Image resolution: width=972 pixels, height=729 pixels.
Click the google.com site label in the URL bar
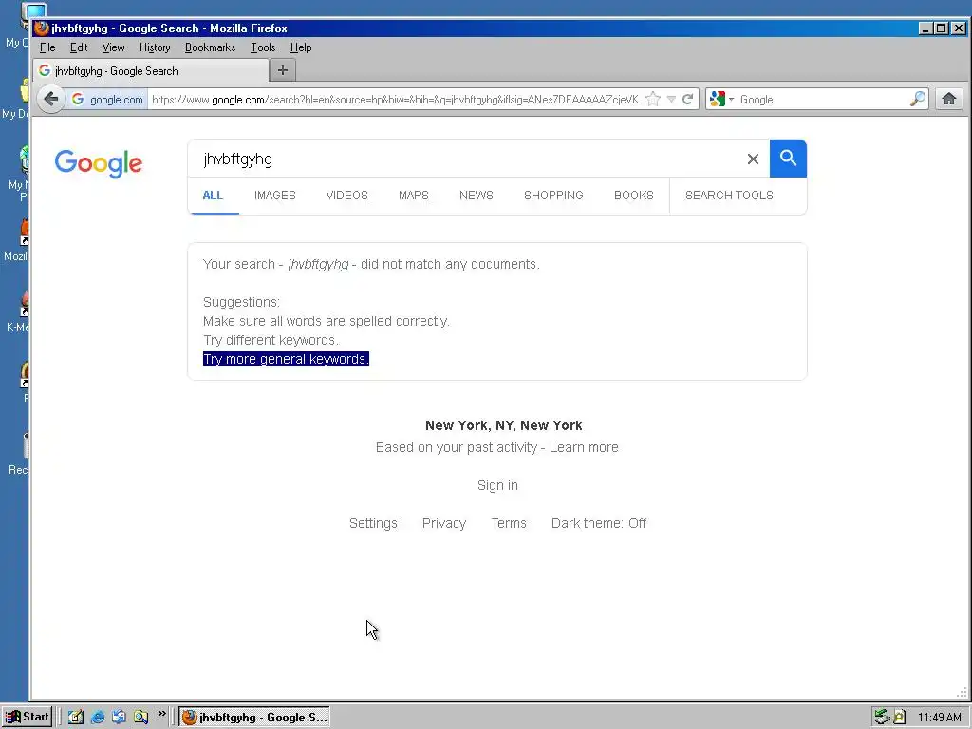117,99
